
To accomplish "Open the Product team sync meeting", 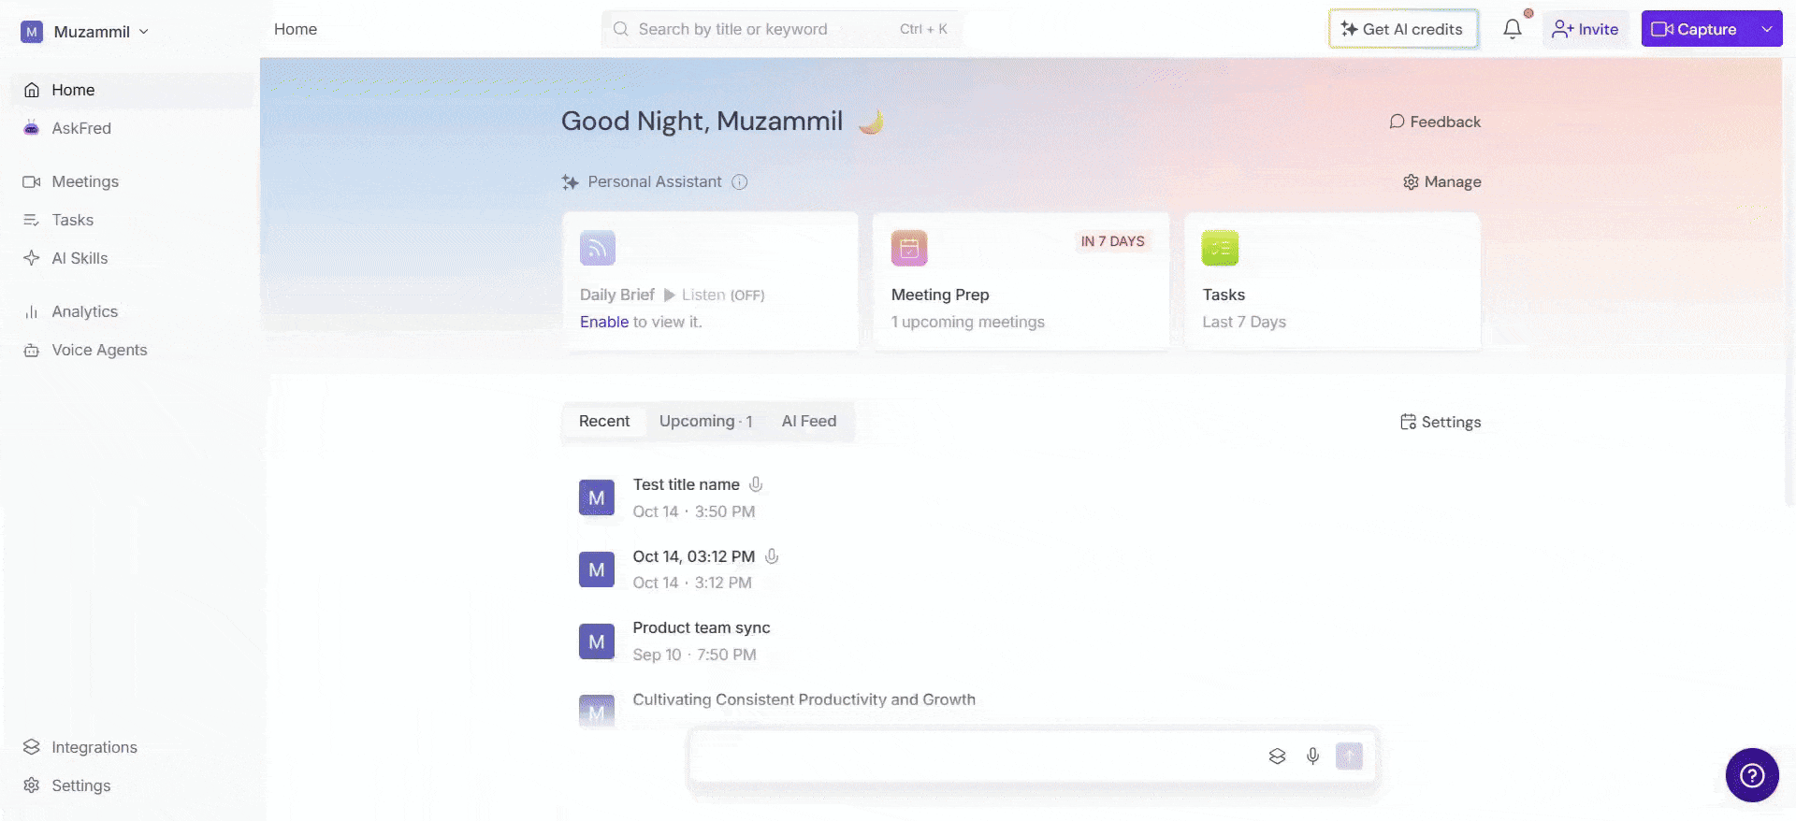I will [702, 627].
